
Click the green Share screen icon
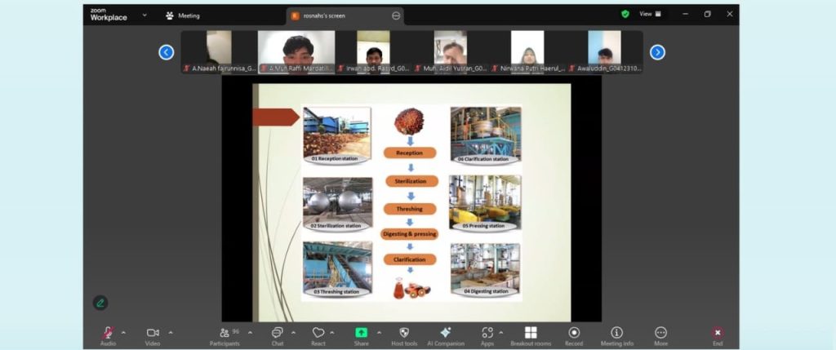coord(361,333)
